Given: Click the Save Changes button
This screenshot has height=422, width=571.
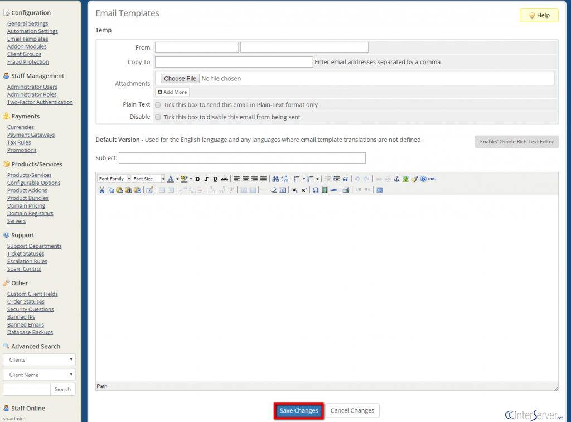Looking at the screenshot, I should point(298,410).
